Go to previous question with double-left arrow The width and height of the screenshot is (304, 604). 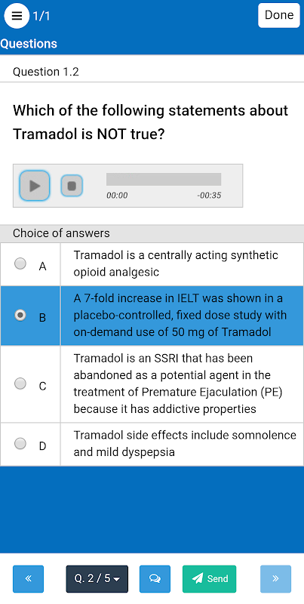click(x=28, y=579)
